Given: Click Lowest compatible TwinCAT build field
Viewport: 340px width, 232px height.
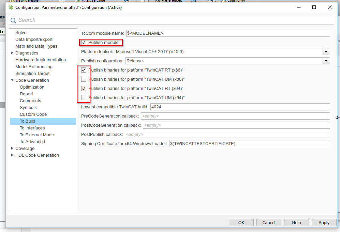Looking at the screenshot, I should [x=240, y=107].
